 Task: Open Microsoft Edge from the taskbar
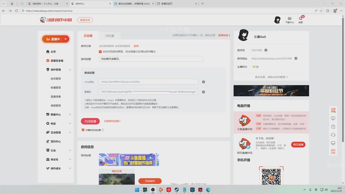point(208,190)
